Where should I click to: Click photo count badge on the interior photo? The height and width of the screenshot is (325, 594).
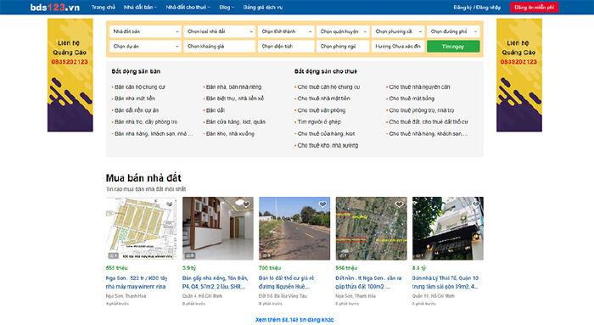190,255
